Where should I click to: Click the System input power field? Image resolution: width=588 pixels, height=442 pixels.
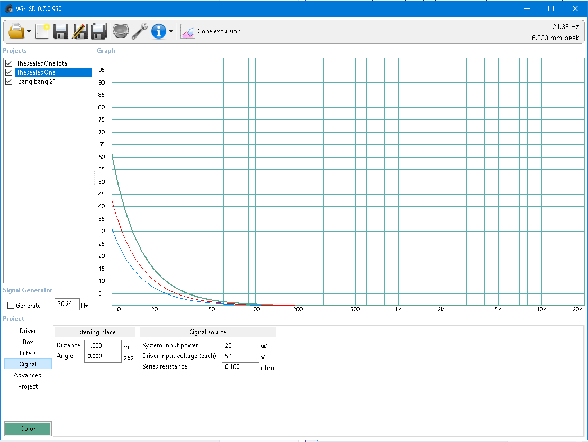[240, 345]
